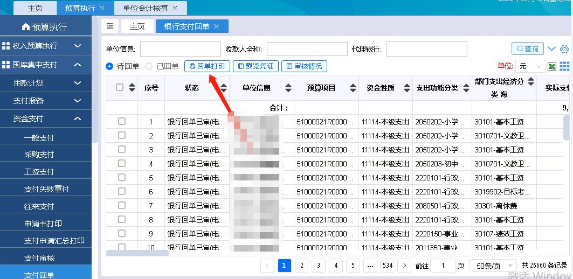Viewport: 573px width, 279px height.
Task: Check the checkbox for row 5
Action: [122, 178]
